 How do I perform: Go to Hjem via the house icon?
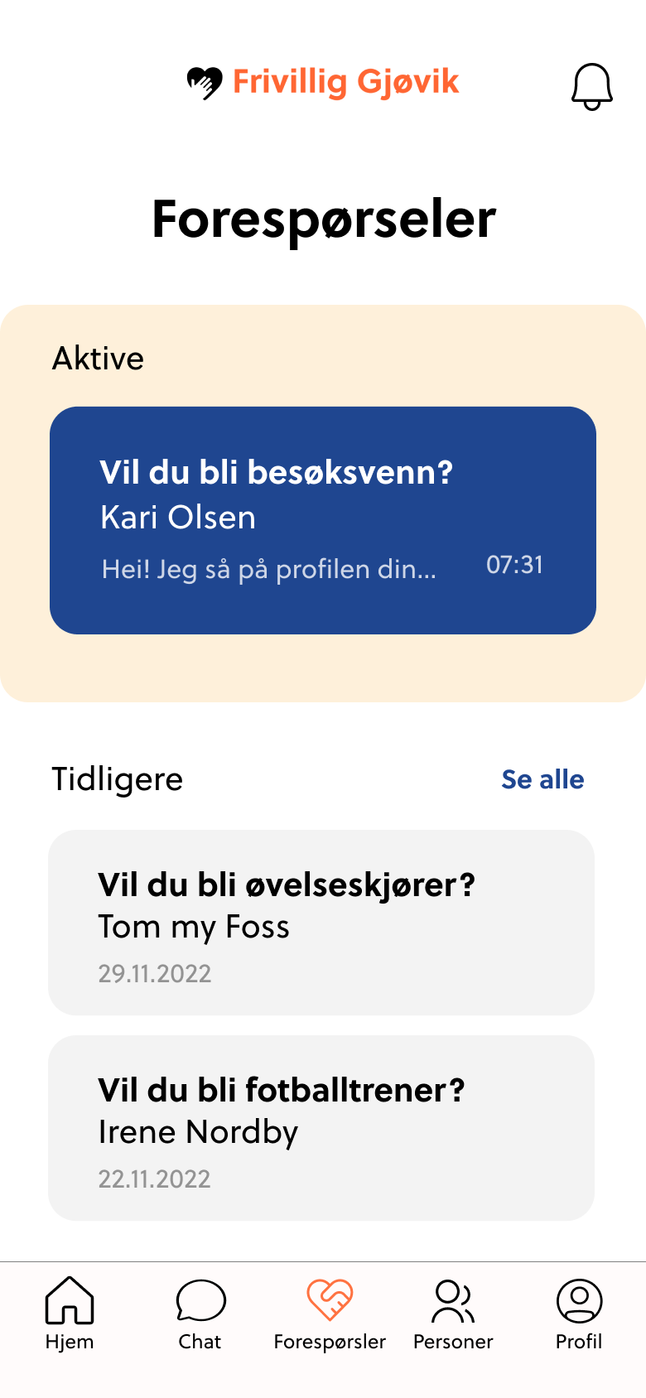pos(70,1299)
